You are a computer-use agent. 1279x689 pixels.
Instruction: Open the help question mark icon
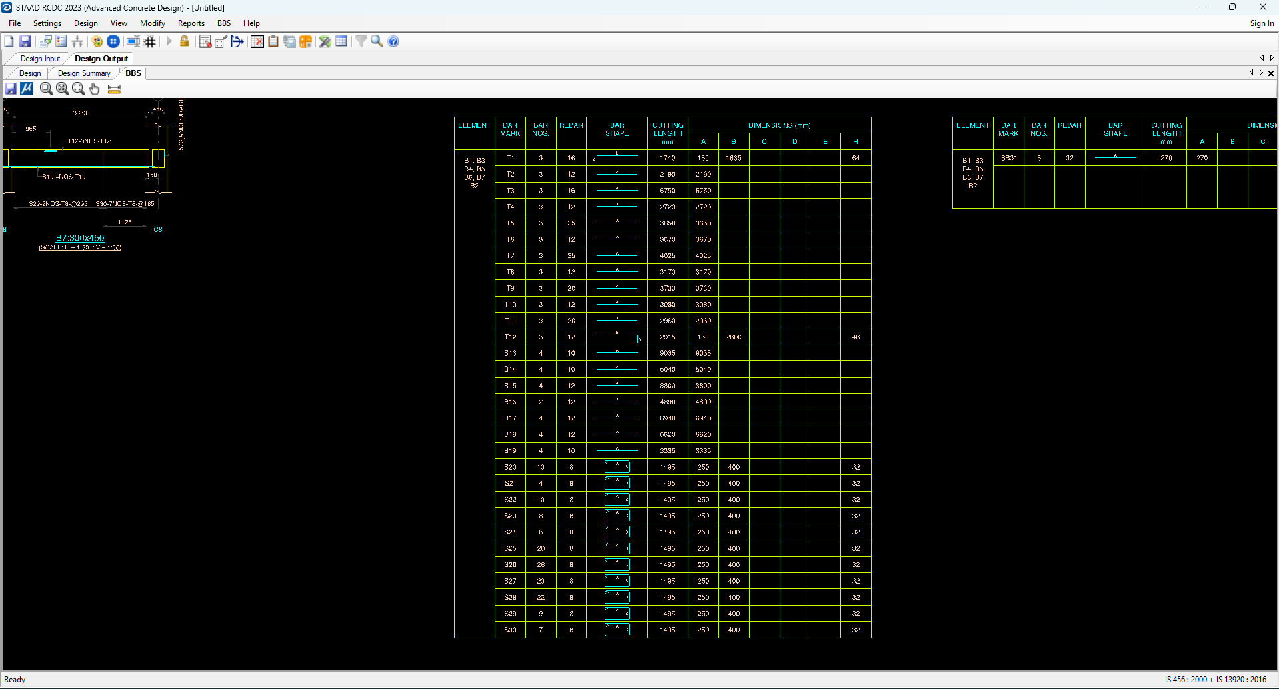pos(394,41)
